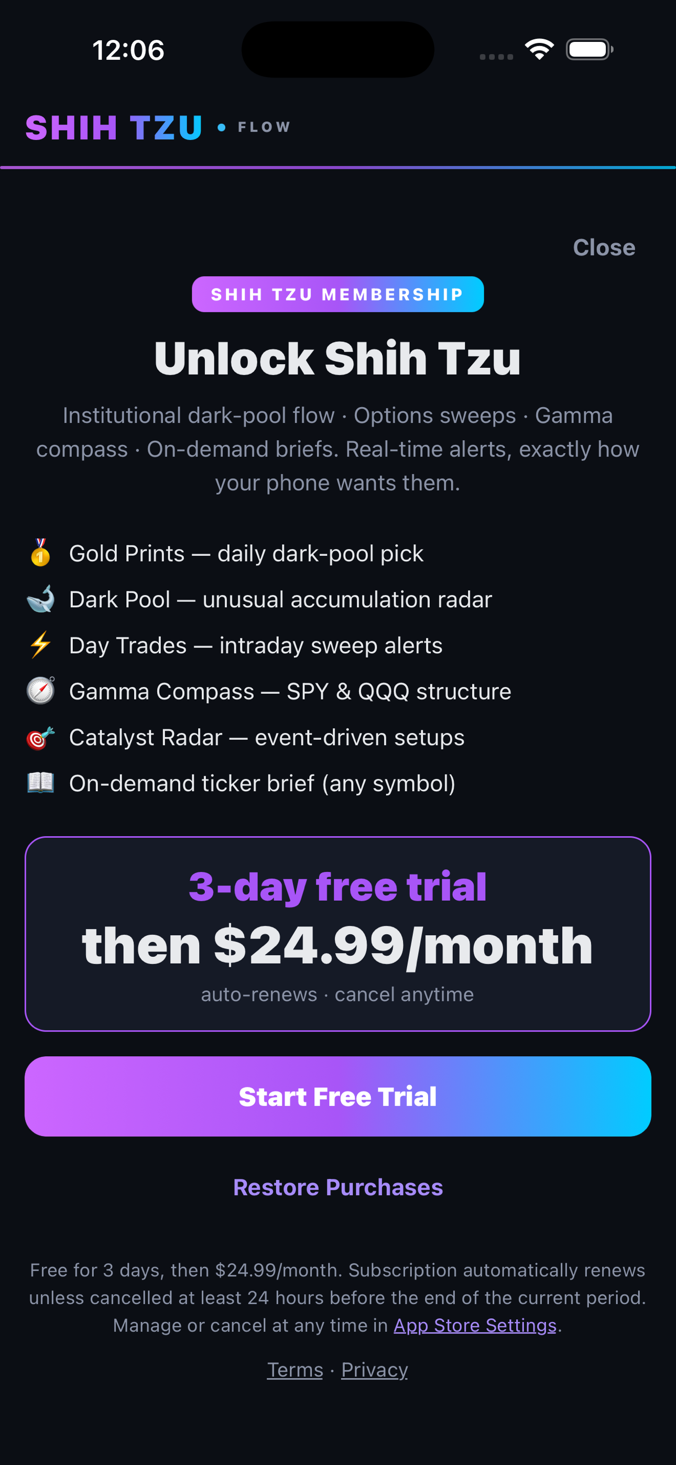Tap the FLOW label in header

click(265, 127)
